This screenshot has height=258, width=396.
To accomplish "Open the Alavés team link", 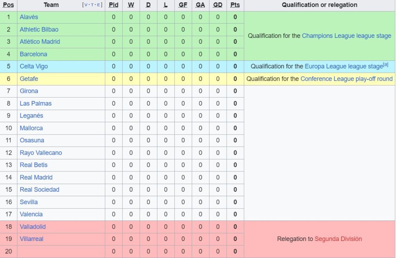I will (29, 17).
